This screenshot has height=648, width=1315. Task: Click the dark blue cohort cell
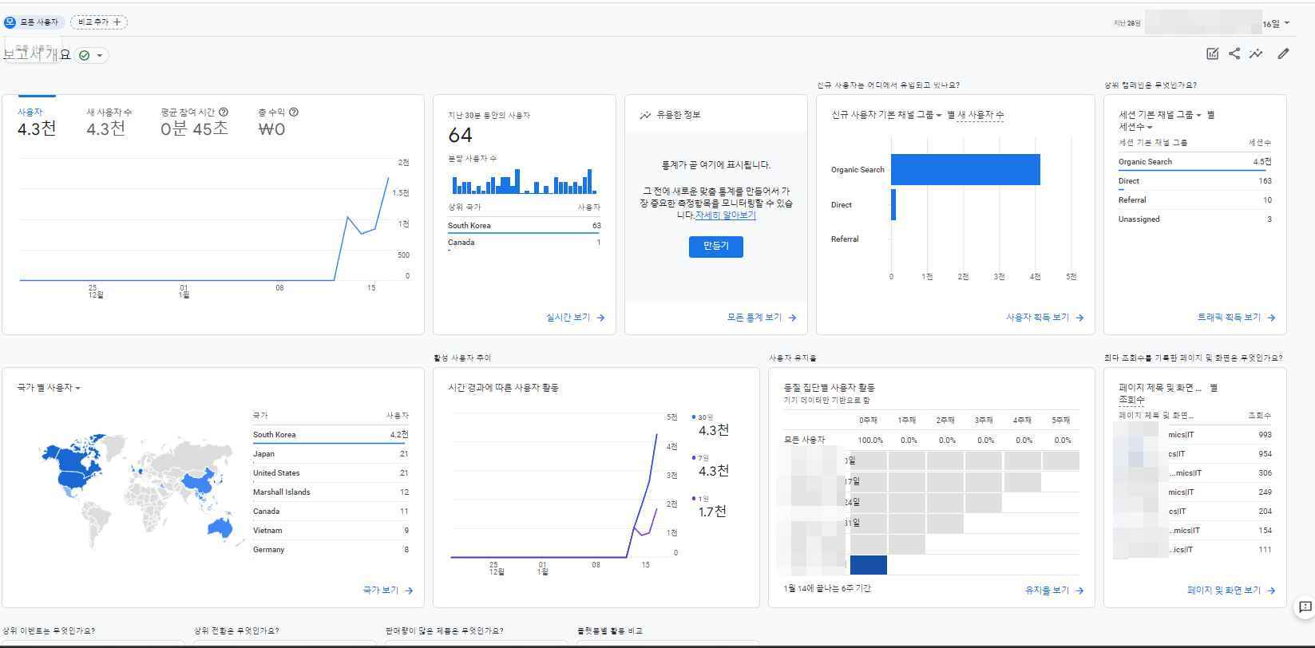coord(868,565)
